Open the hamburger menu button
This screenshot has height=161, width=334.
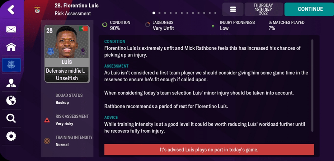[x=233, y=9]
